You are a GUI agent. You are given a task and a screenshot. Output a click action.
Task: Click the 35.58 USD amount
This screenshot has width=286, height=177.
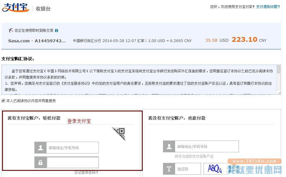pos(217,40)
